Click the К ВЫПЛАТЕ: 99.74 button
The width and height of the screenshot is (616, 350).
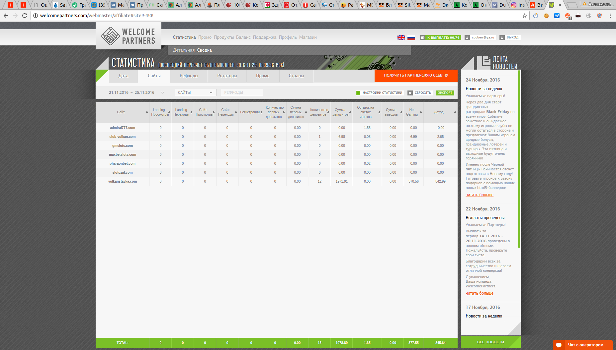pos(440,38)
